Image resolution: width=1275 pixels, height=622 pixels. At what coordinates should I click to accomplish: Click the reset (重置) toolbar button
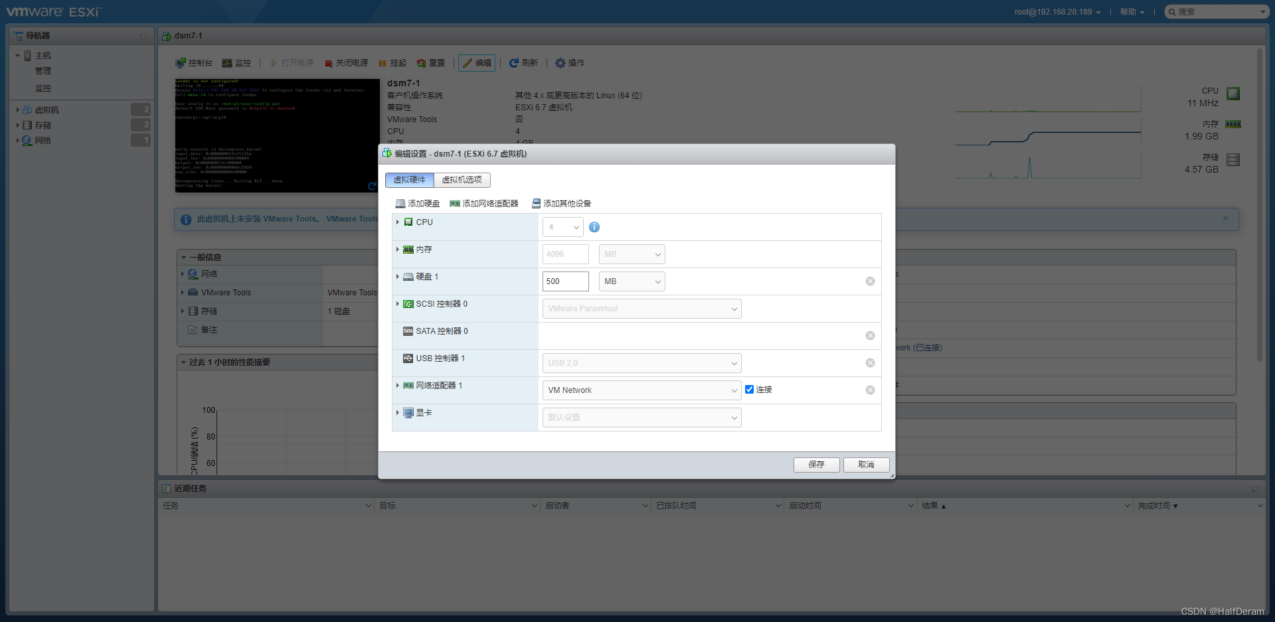(431, 63)
